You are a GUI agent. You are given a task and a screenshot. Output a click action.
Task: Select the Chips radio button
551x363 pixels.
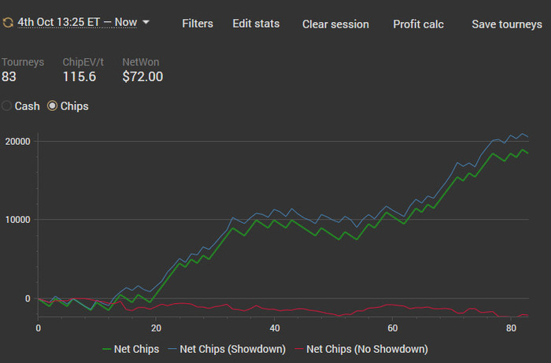point(52,106)
